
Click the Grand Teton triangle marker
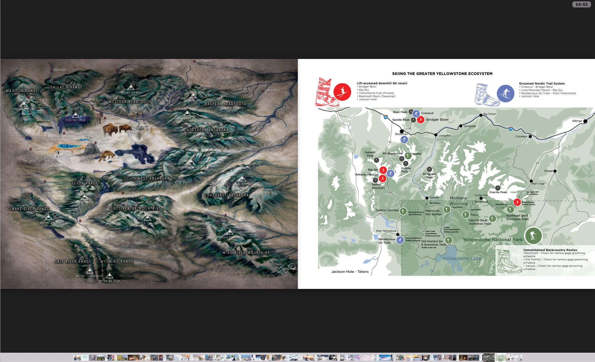84,197
